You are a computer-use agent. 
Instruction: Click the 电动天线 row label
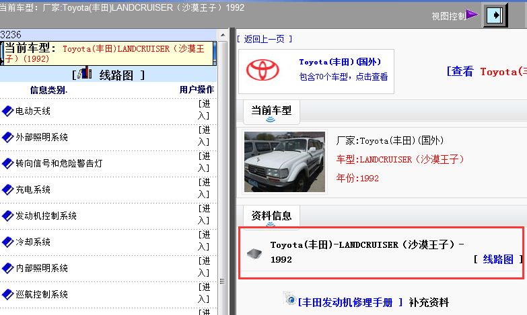(x=33, y=111)
